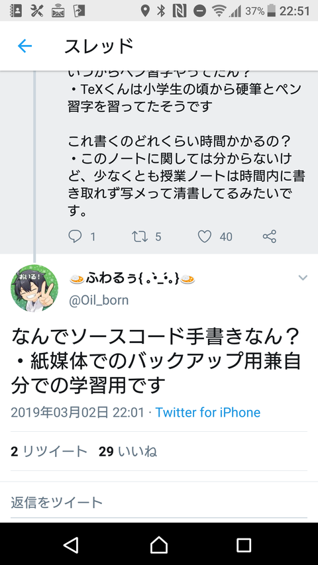The width and height of the screenshot is (318, 565).
Task: Tap the 返信をツイート reply field
Action: [x=159, y=502]
